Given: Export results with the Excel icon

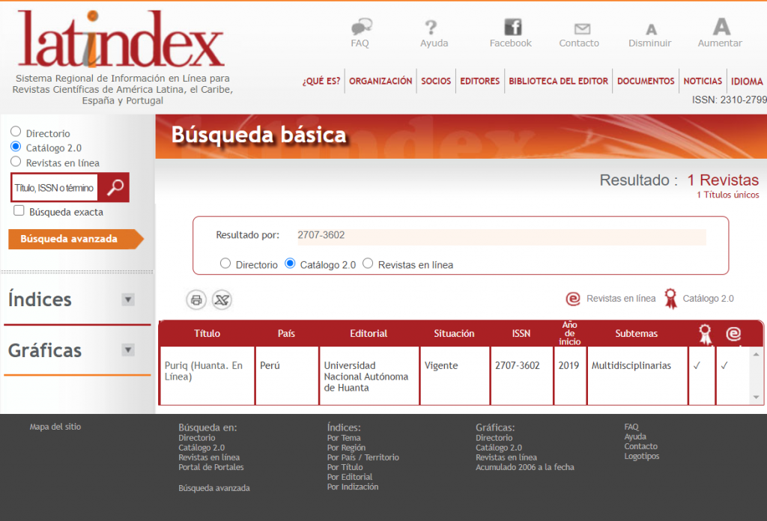Looking at the screenshot, I should [222, 299].
